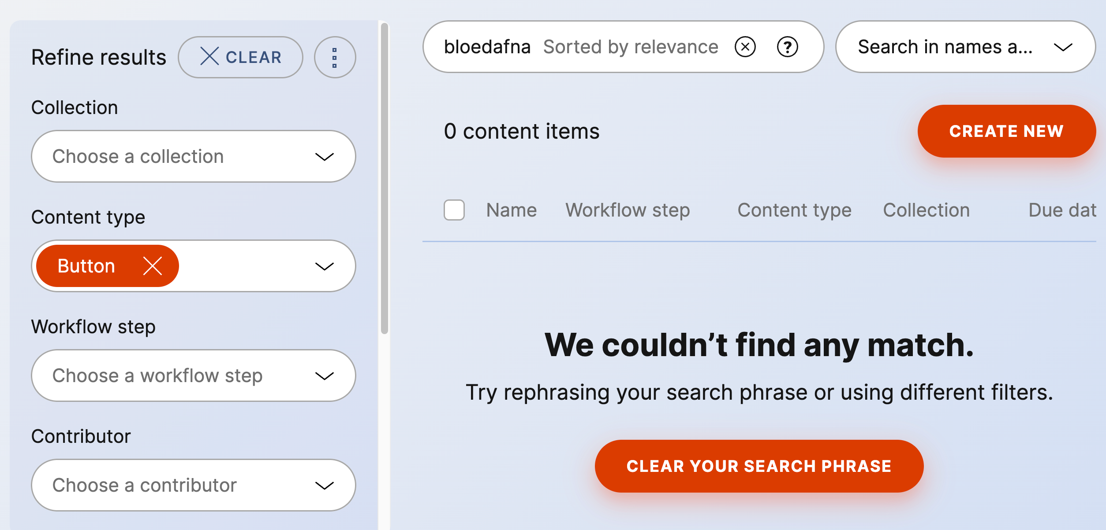The image size is (1106, 530).
Task: Open the three-dot filter options menu
Action: click(x=335, y=57)
